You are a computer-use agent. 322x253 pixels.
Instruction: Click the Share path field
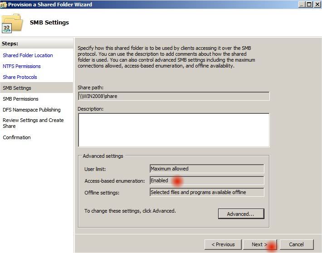(x=174, y=96)
